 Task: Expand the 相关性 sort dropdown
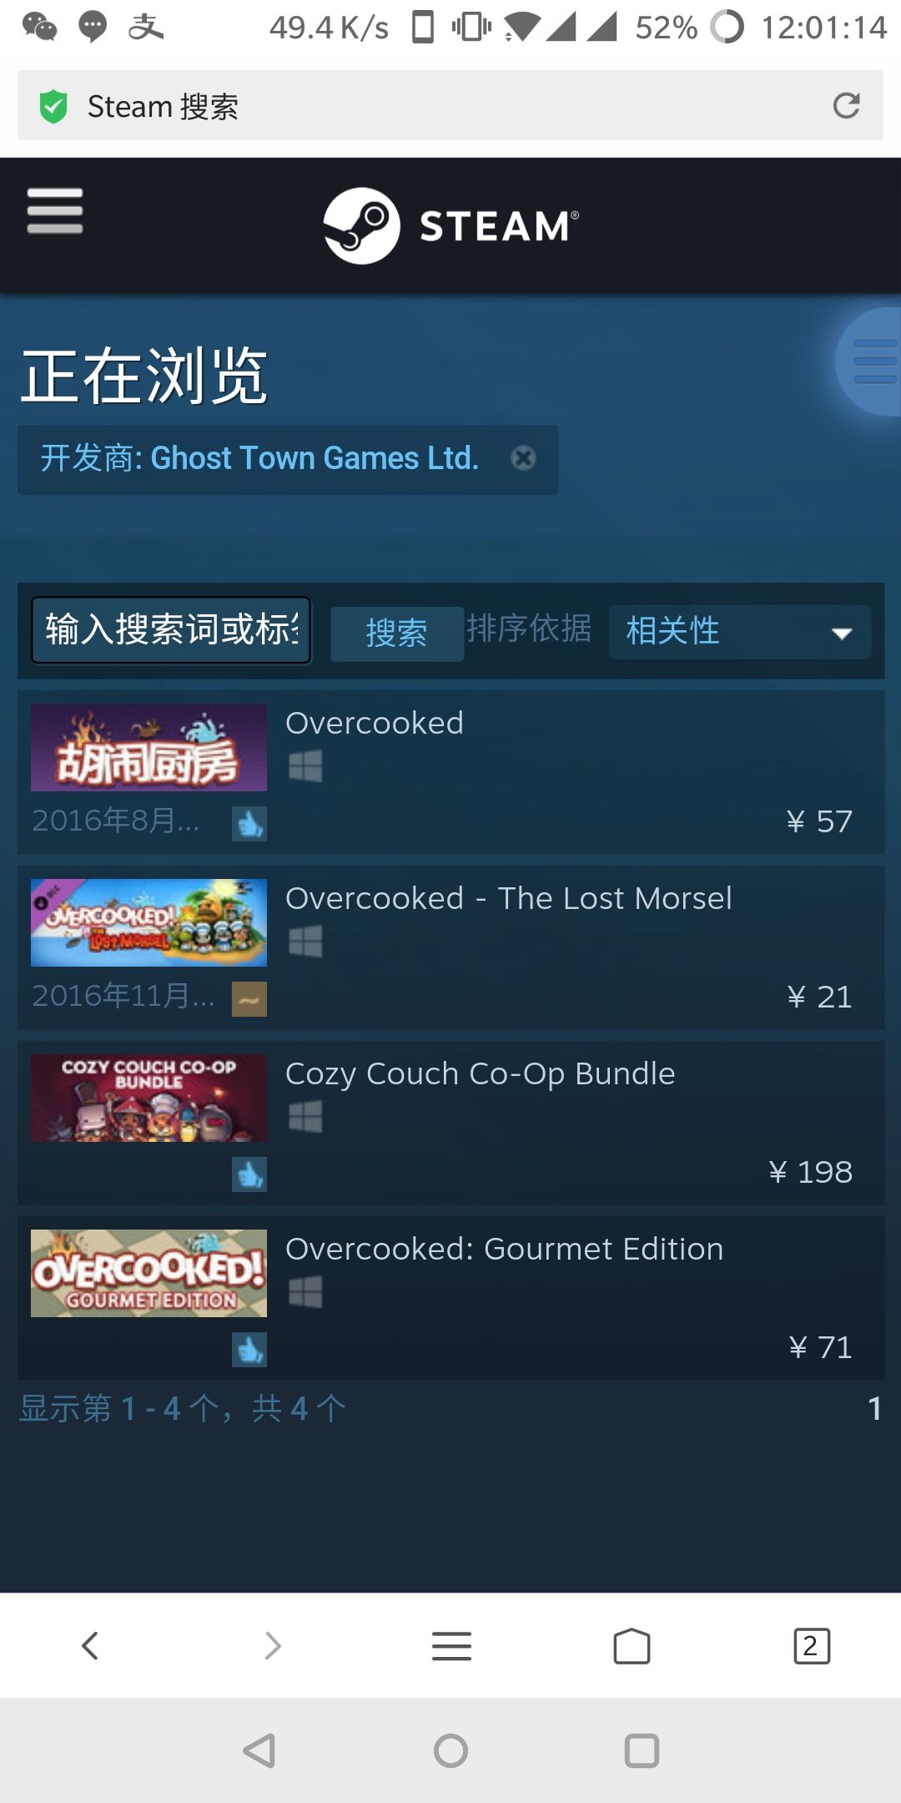pos(740,632)
